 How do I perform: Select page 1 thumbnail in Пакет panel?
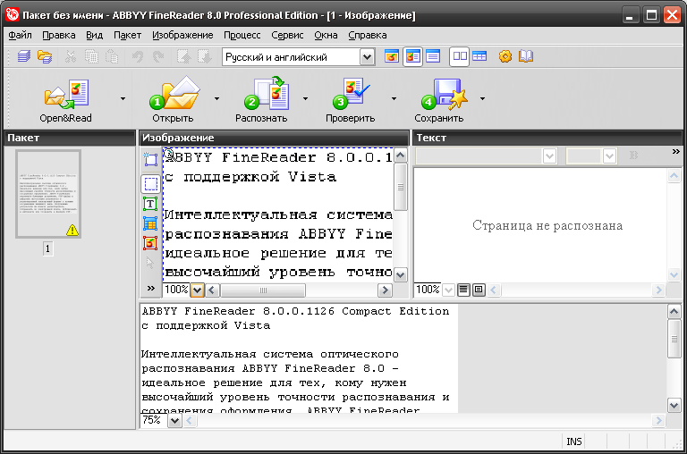[x=48, y=194]
